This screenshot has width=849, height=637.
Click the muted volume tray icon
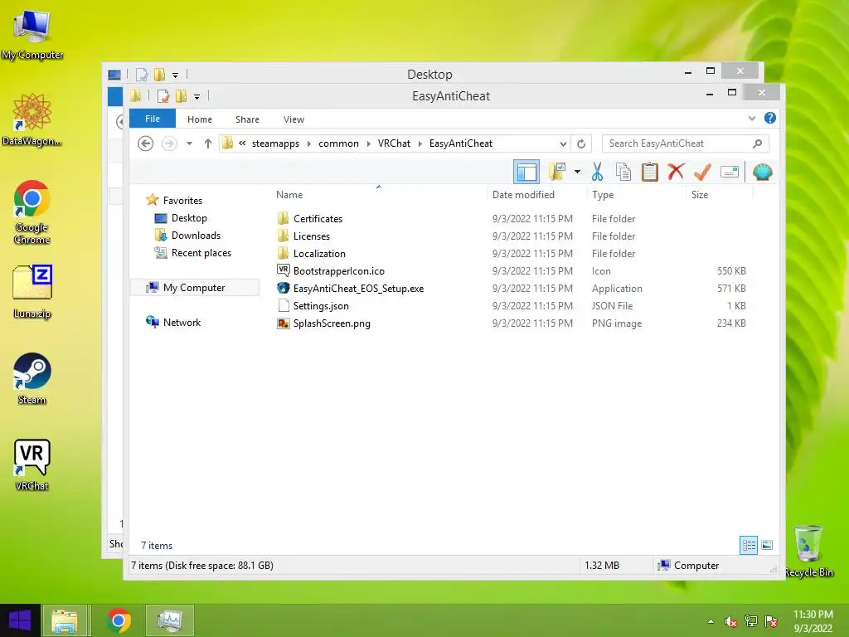730,621
